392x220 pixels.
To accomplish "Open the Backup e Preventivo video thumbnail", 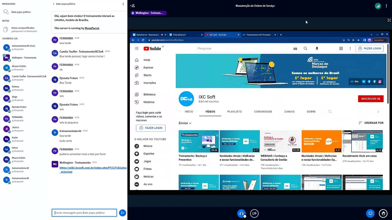I will click(x=199, y=141).
